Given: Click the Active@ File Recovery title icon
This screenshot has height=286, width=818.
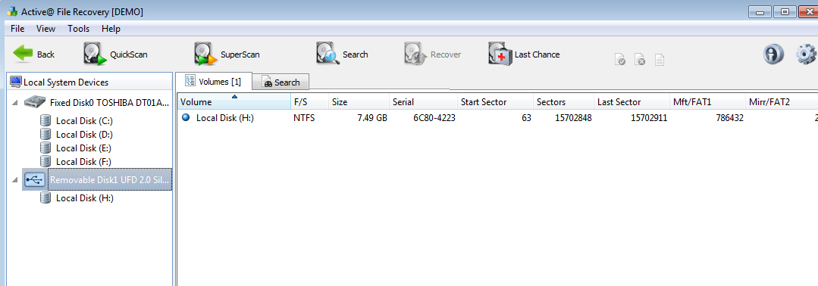Looking at the screenshot, I should [x=11, y=11].
